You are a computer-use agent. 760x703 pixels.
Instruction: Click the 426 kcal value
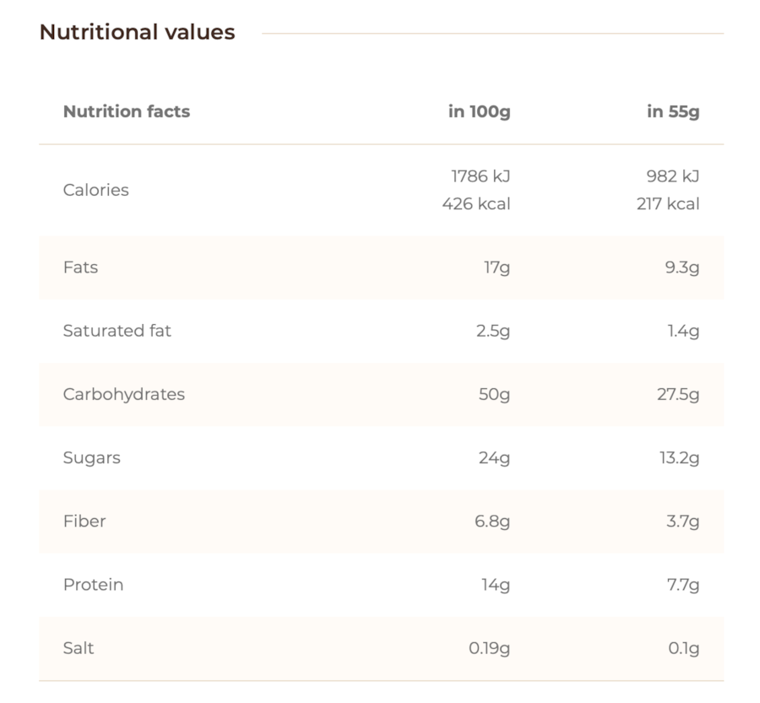(476, 204)
